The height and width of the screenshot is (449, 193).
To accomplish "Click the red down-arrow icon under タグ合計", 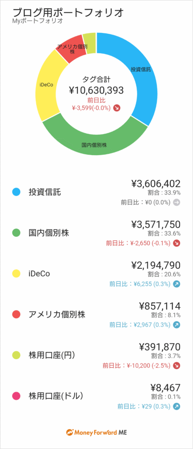I will tap(117, 108).
